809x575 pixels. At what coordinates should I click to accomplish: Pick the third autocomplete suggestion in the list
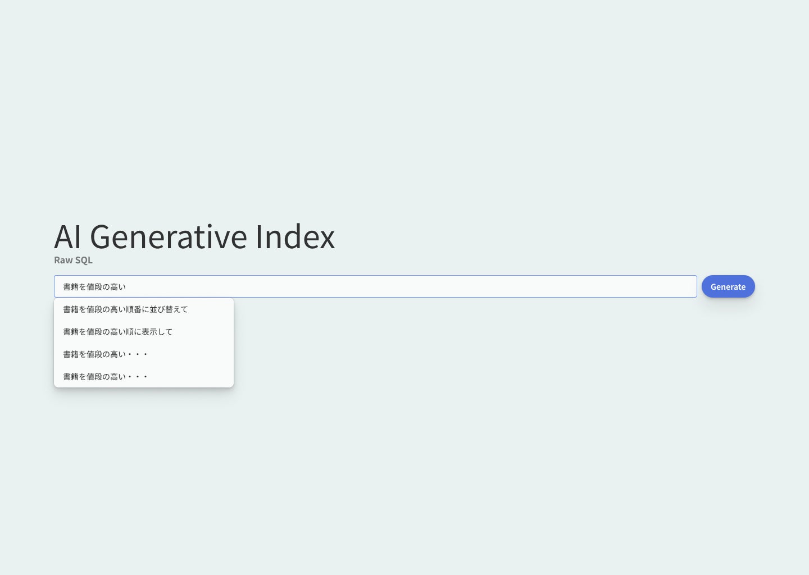(106, 354)
